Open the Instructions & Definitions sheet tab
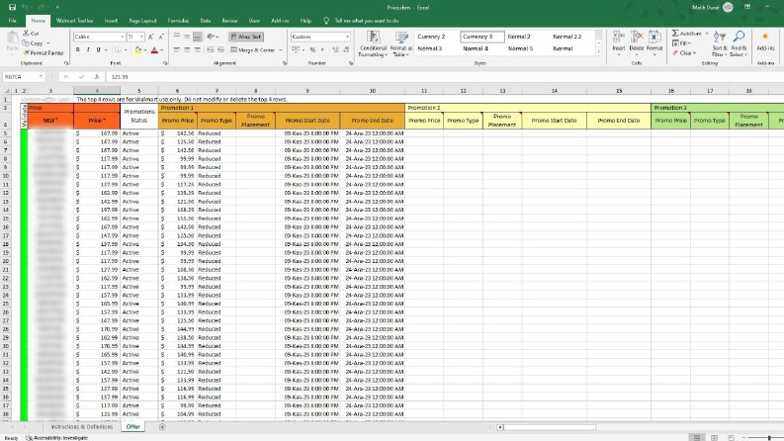 point(82,426)
